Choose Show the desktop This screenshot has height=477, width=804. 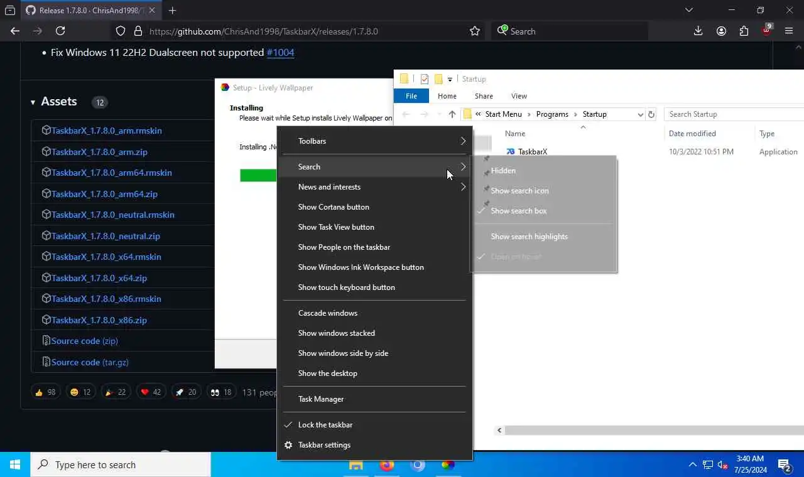pos(374,373)
